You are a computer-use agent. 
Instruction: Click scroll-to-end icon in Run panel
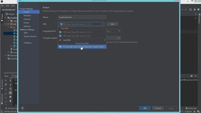(10, 93)
